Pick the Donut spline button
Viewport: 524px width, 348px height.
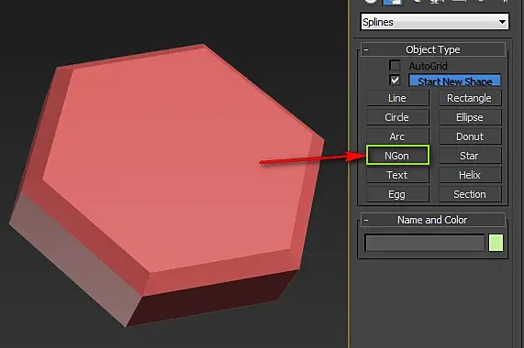(470, 136)
